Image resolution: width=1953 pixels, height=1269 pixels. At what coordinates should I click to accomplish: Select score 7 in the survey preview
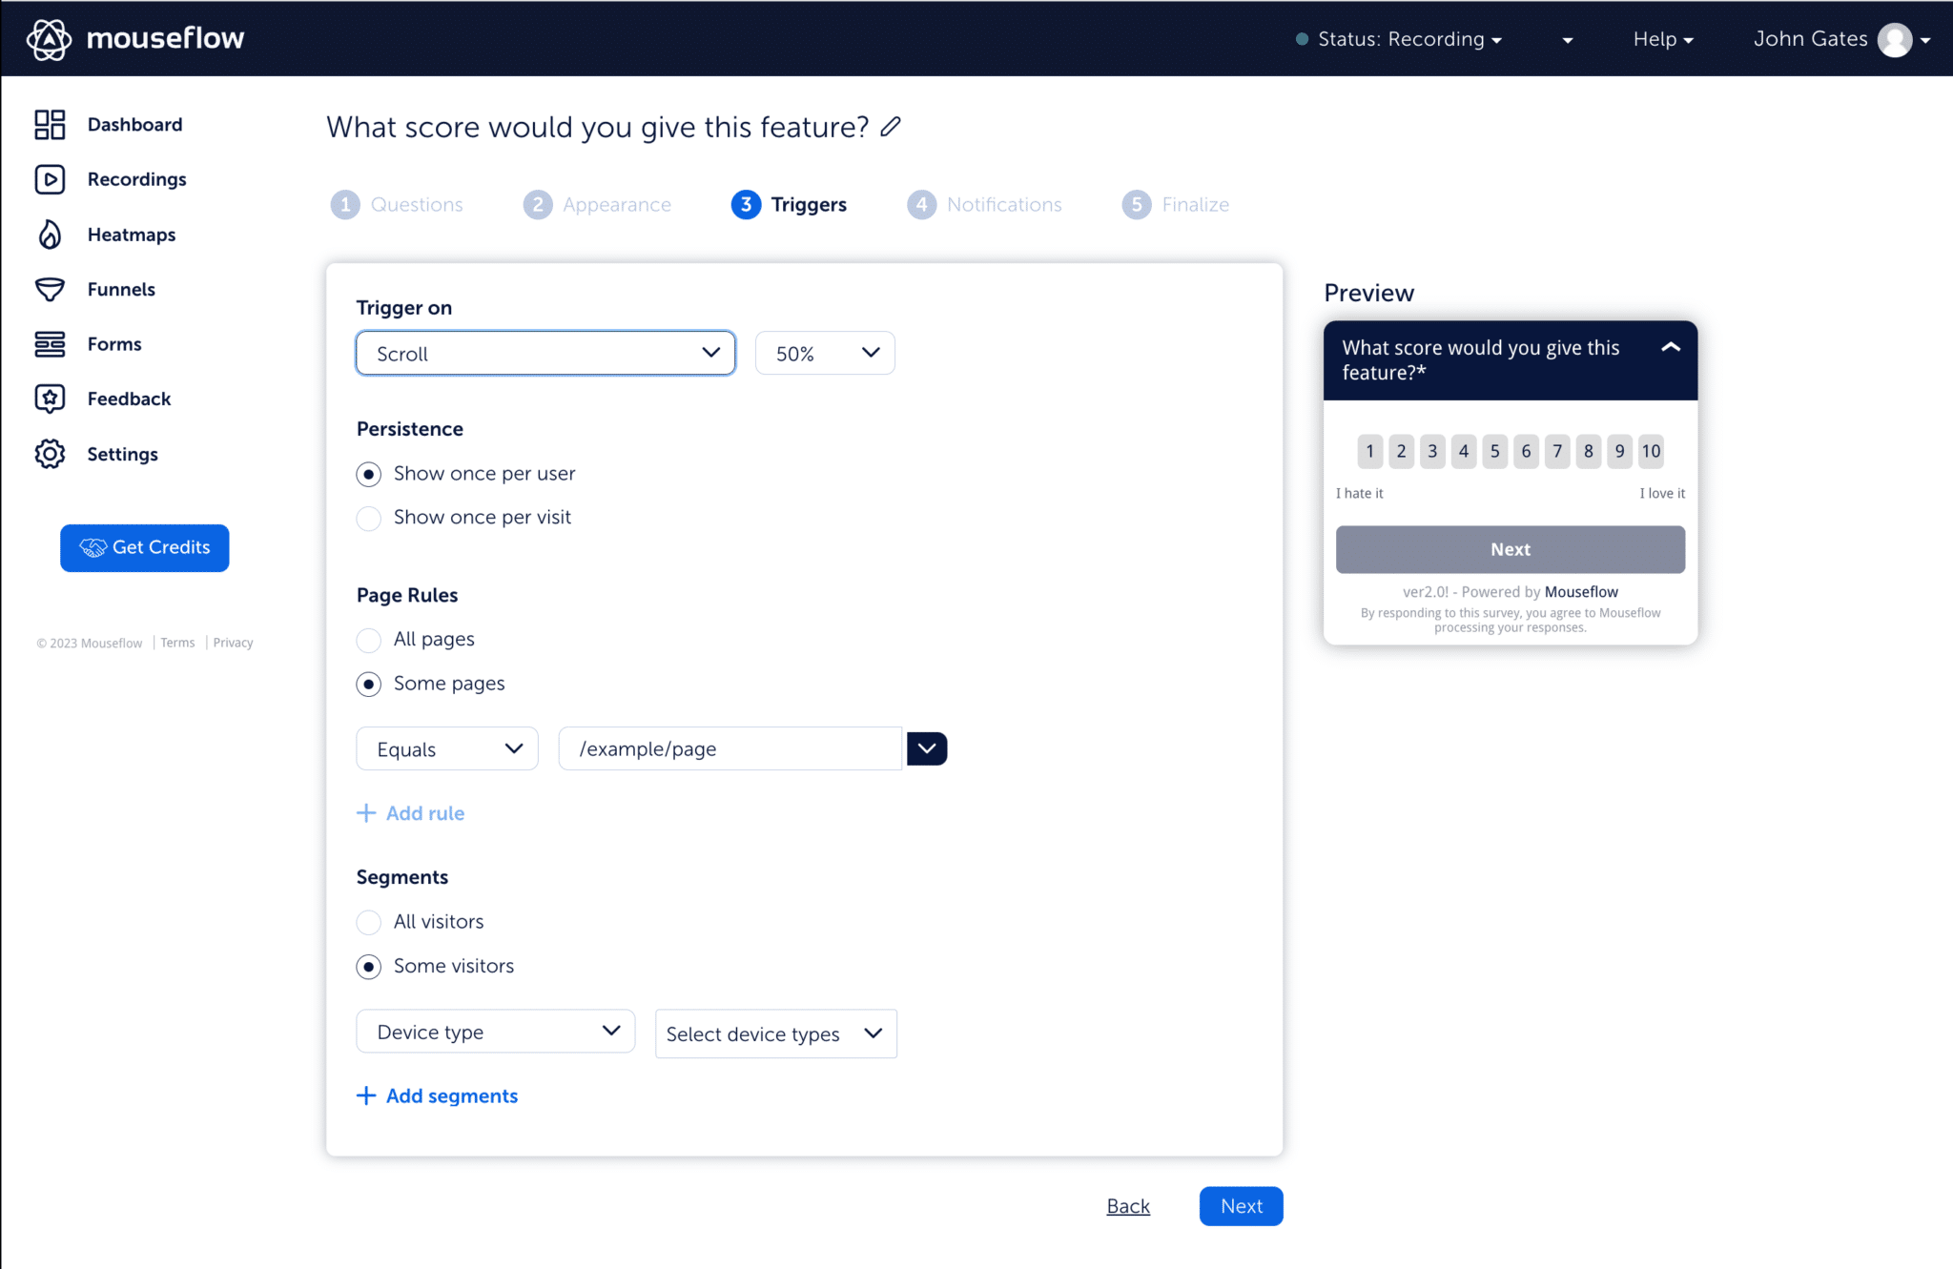click(x=1557, y=451)
